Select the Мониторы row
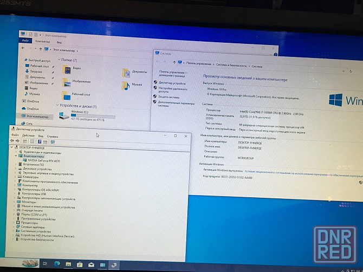Viewport: 363px width, 272px height. click(29, 202)
